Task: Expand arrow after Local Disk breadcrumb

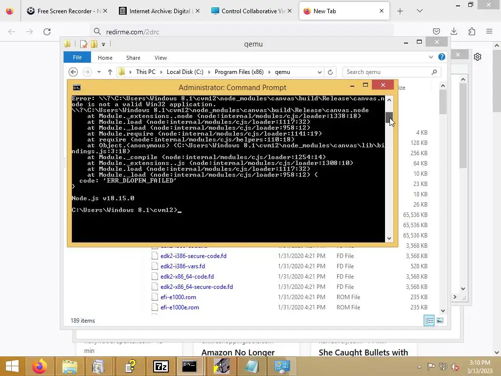Action: [209, 72]
